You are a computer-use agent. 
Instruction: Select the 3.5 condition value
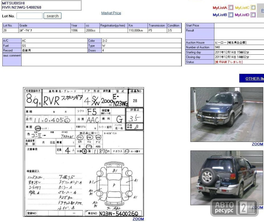coord(169,30)
